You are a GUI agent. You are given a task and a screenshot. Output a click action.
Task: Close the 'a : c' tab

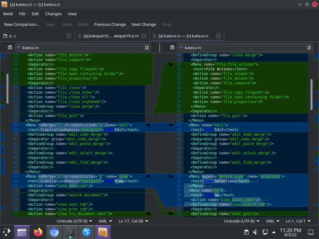[69, 36]
